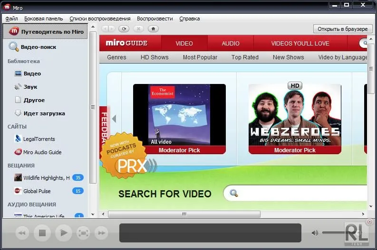This screenshot has height=250, width=377.
Task: Open the Боковая панель menu
Action: click(x=44, y=19)
